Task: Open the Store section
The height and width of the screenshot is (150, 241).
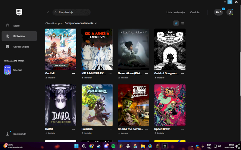Action: [x=16, y=26]
